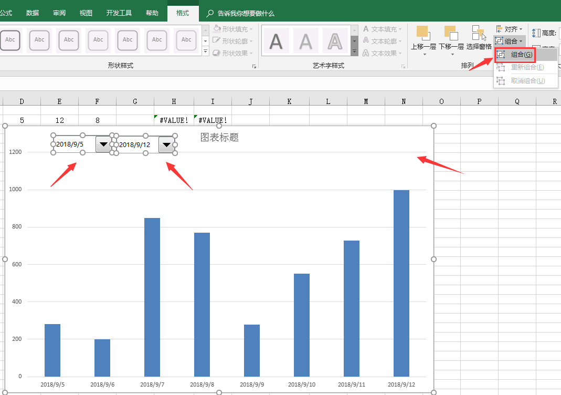Expand the shape styles gallery more arrow
Viewport: 561px width, 395px height.
click(205, 51)
